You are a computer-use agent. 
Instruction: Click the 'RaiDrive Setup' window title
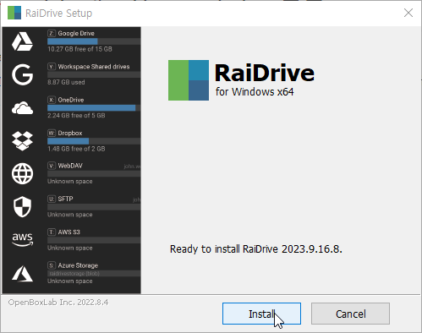coord(58,14)
